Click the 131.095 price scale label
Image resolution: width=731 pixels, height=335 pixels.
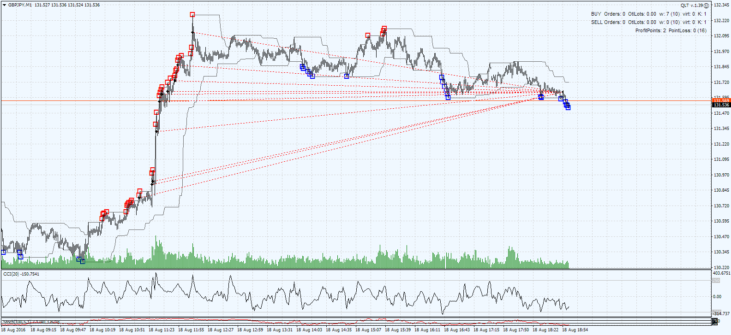coord(721,159)
